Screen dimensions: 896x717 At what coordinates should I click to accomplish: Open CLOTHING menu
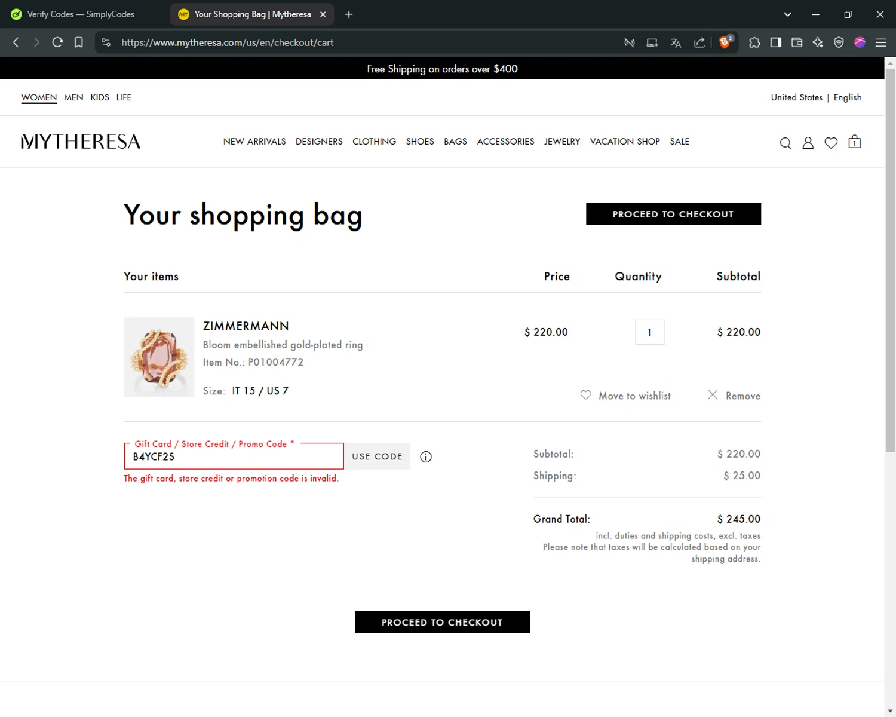[374, 142]
